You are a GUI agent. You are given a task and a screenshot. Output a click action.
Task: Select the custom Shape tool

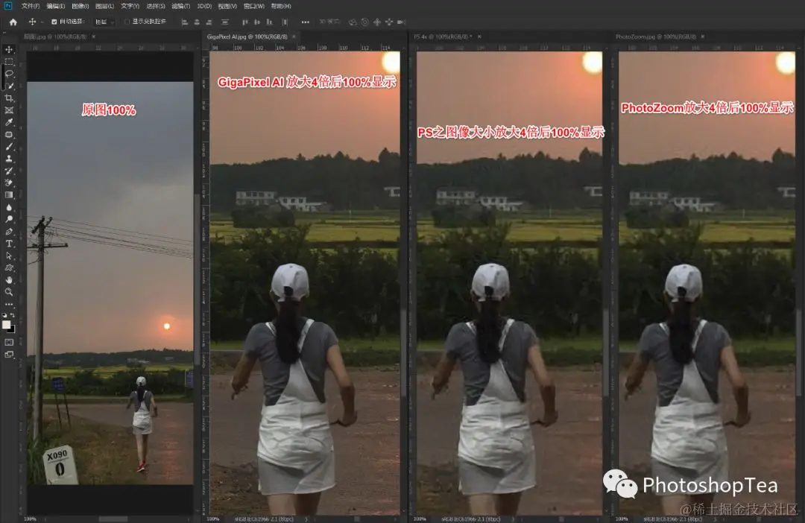[x=9, y=268]
